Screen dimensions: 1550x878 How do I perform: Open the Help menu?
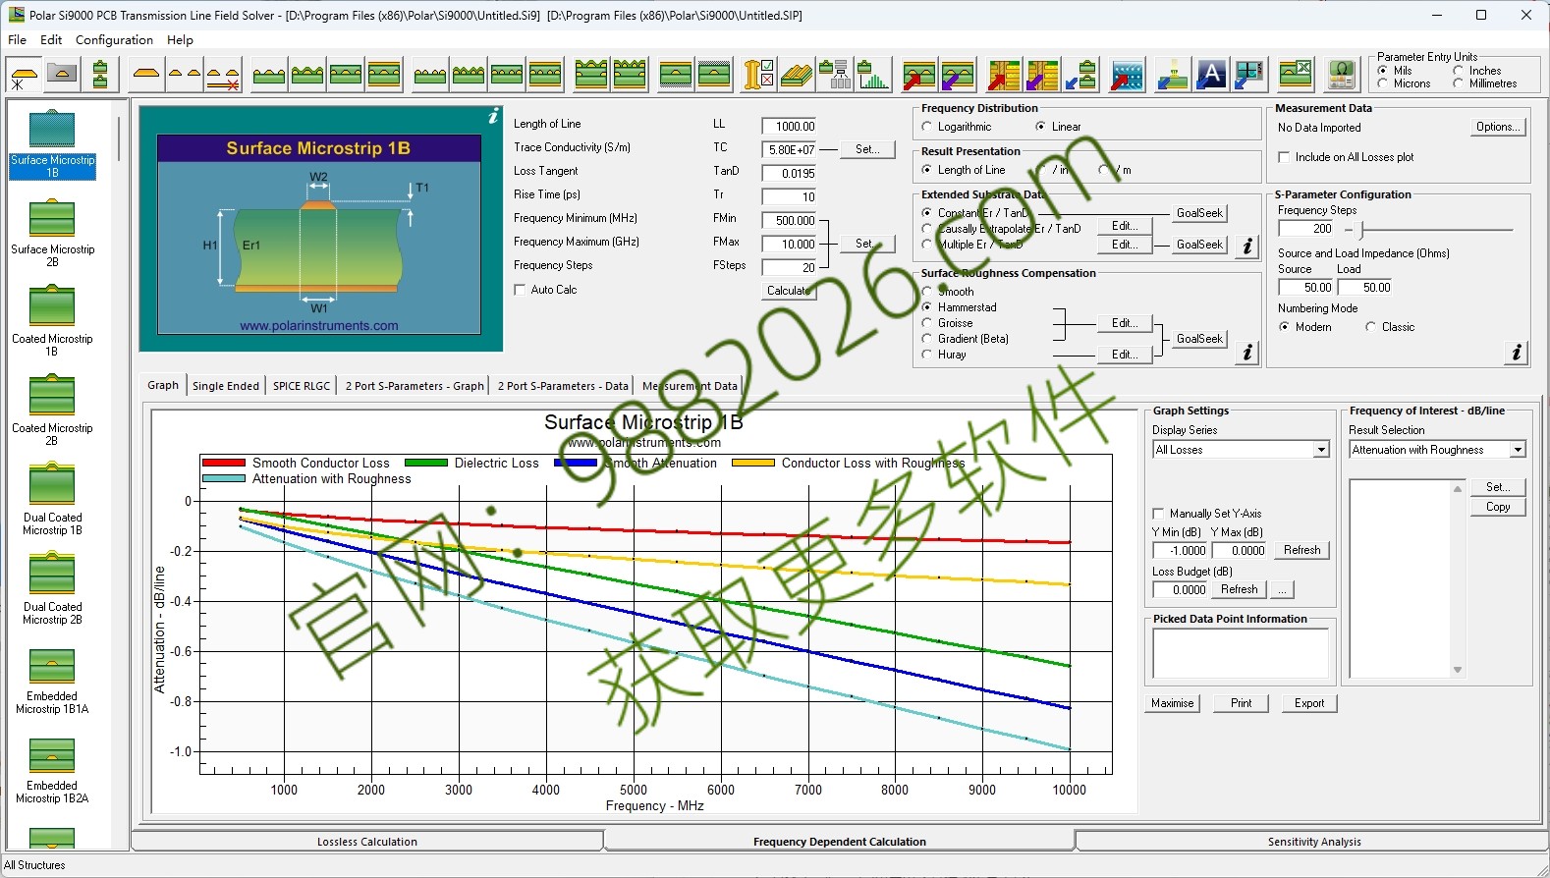(180, 40)
